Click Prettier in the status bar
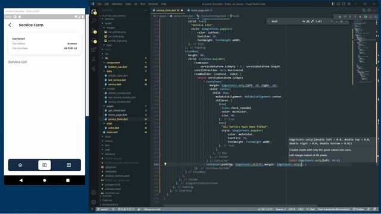The image size is (381, 214). (x=358, y=209)
